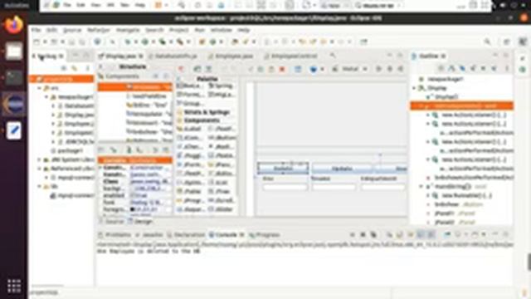
Task: Open the Refactor menu
Action: coord(99,30)
